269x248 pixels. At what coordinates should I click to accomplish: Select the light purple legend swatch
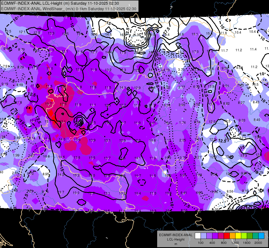pos(209,236)
